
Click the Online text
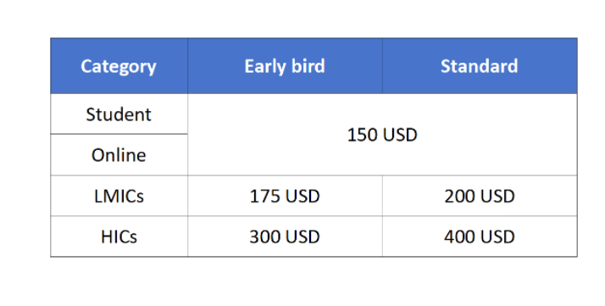tap(119, 155)
